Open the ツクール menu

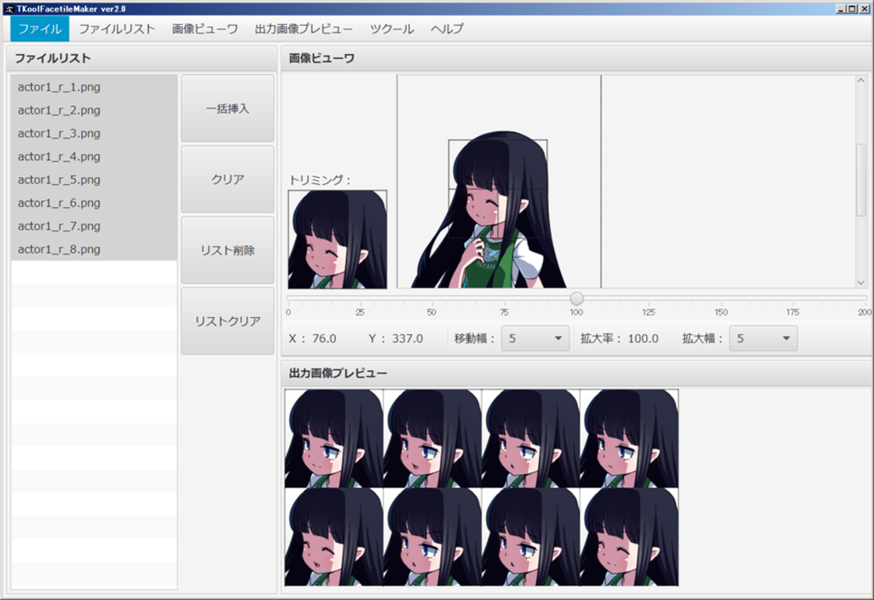(x=393, y=28)
